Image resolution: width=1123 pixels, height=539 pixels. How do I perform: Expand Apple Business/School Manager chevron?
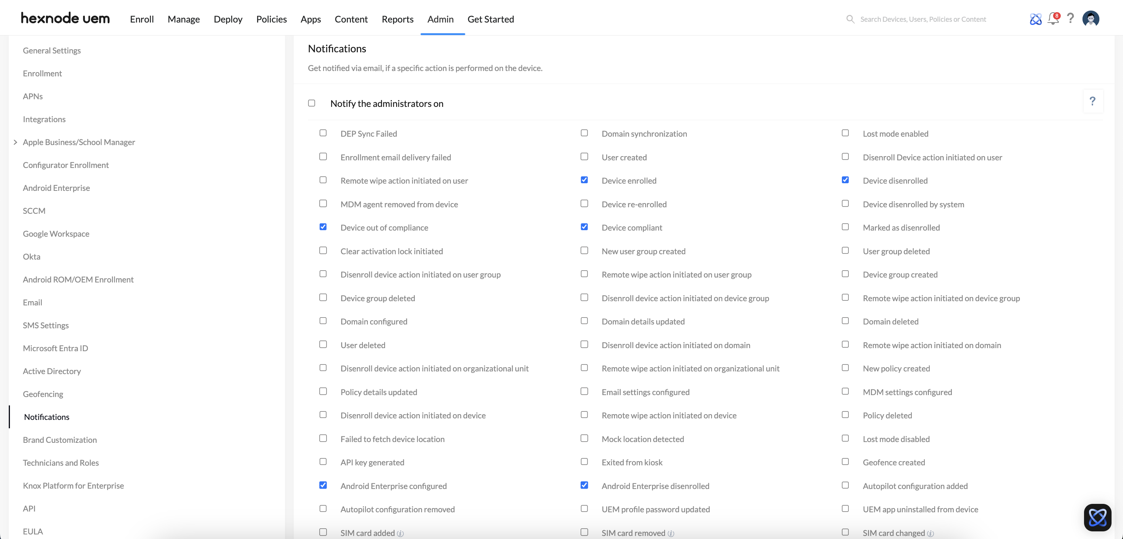(x=15, y=142)
